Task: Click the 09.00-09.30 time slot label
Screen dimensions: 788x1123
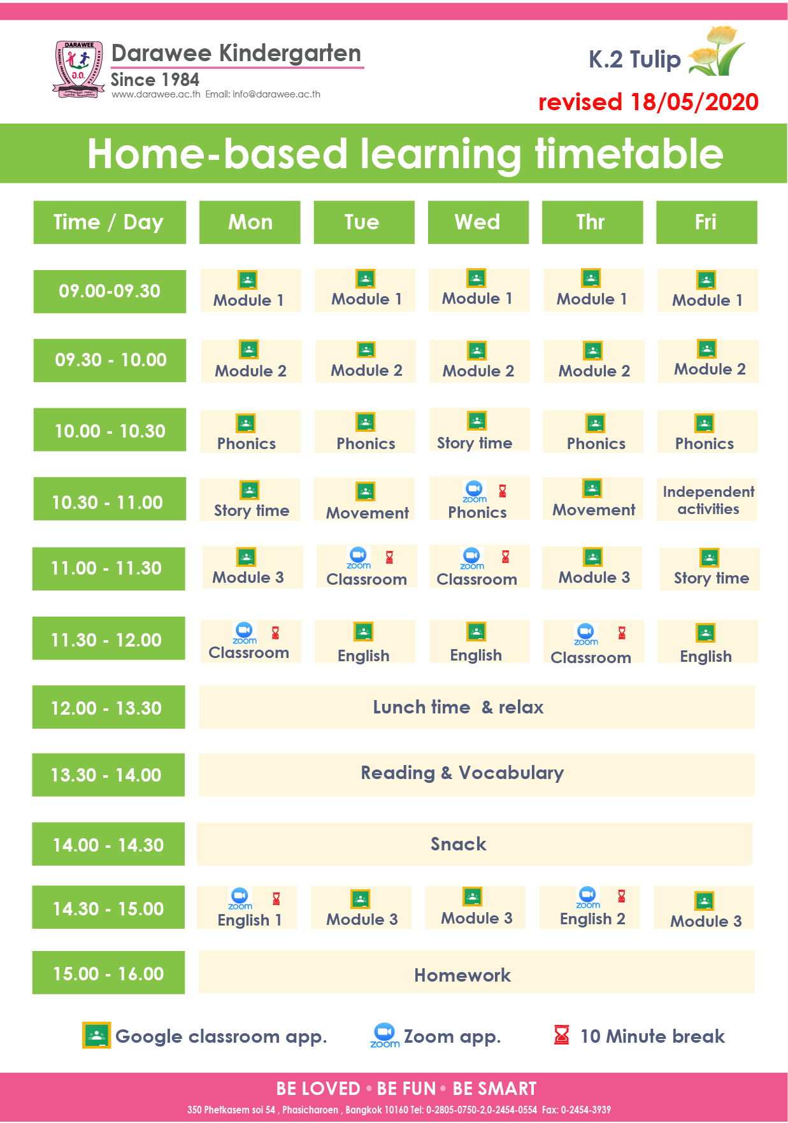Action: click(110, 291)
